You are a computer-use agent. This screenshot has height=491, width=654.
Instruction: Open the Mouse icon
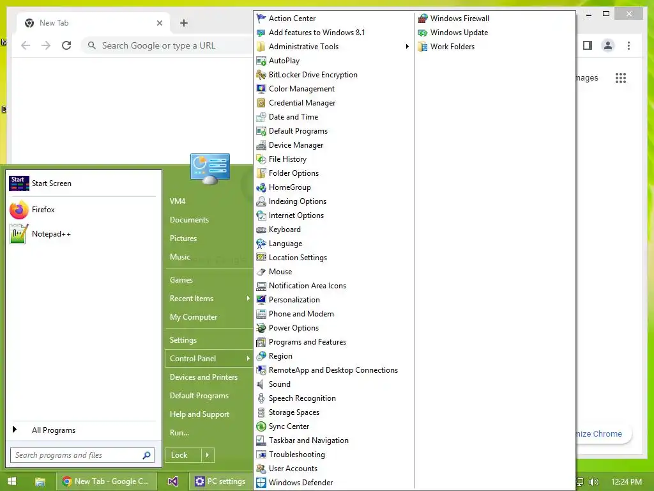coord(261,271)
